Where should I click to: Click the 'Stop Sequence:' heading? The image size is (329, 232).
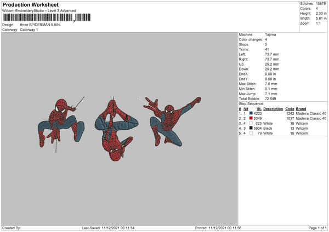pyautogui.click(x=251, y=103)
